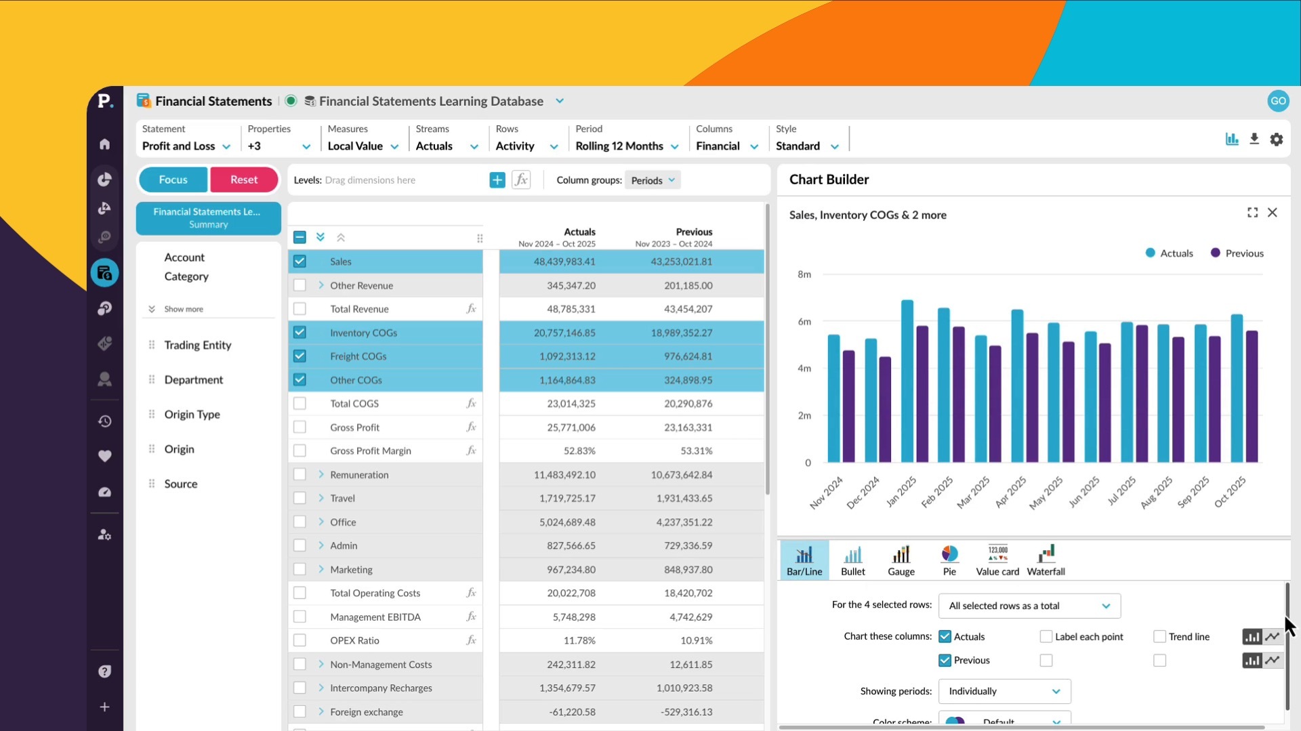Click the blue plus add level icon
This screenshot has width=1301, height=731.
point(497,180)
